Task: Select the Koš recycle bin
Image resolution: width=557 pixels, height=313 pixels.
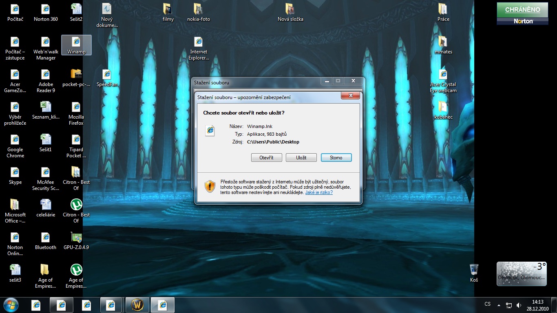Action: click(474, 273)
